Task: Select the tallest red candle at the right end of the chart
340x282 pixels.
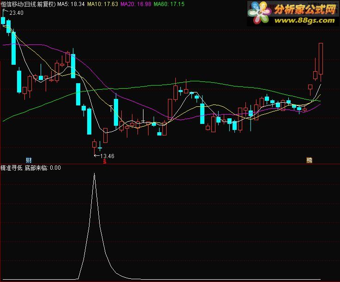Action: point(321,59)
